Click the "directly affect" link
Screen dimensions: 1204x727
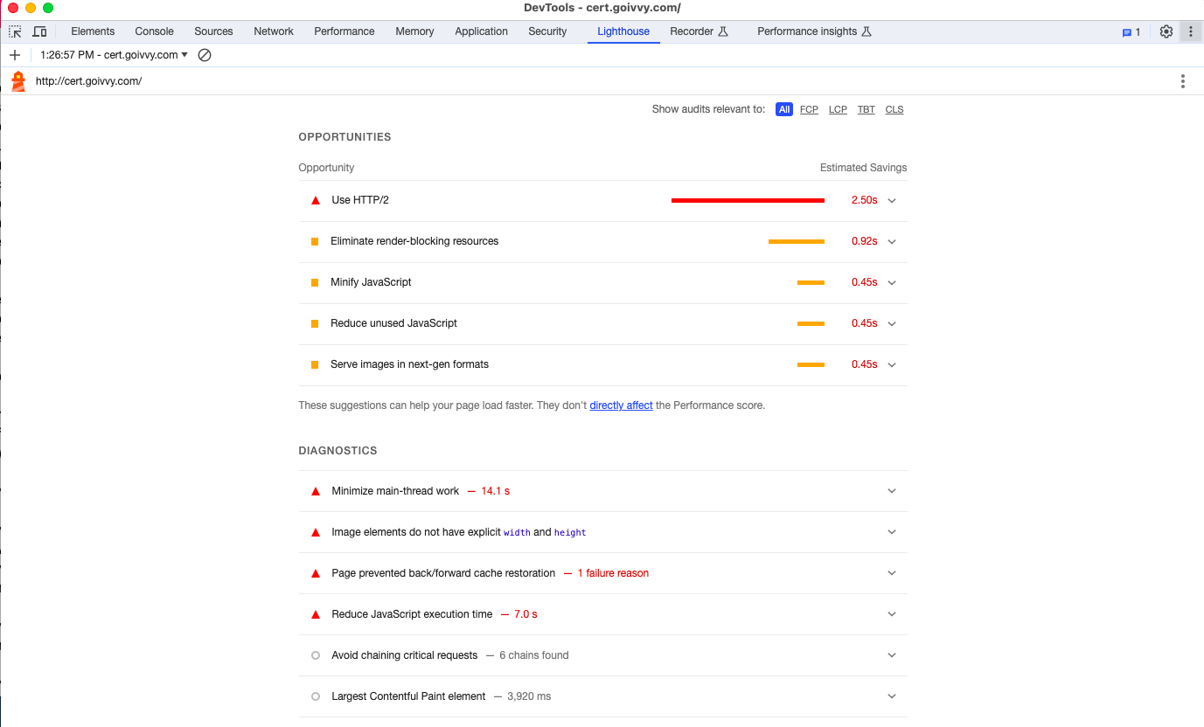pos(621,405)
